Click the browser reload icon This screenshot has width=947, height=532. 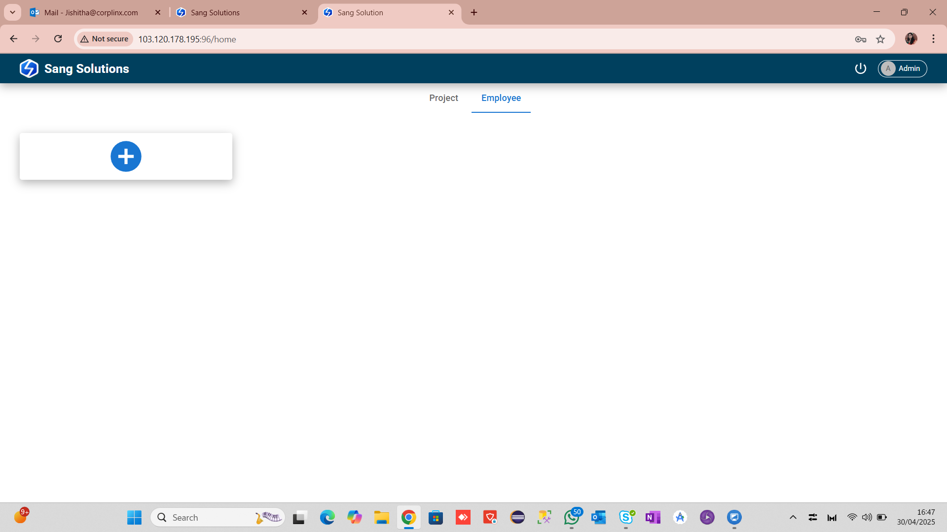point(58,39)
